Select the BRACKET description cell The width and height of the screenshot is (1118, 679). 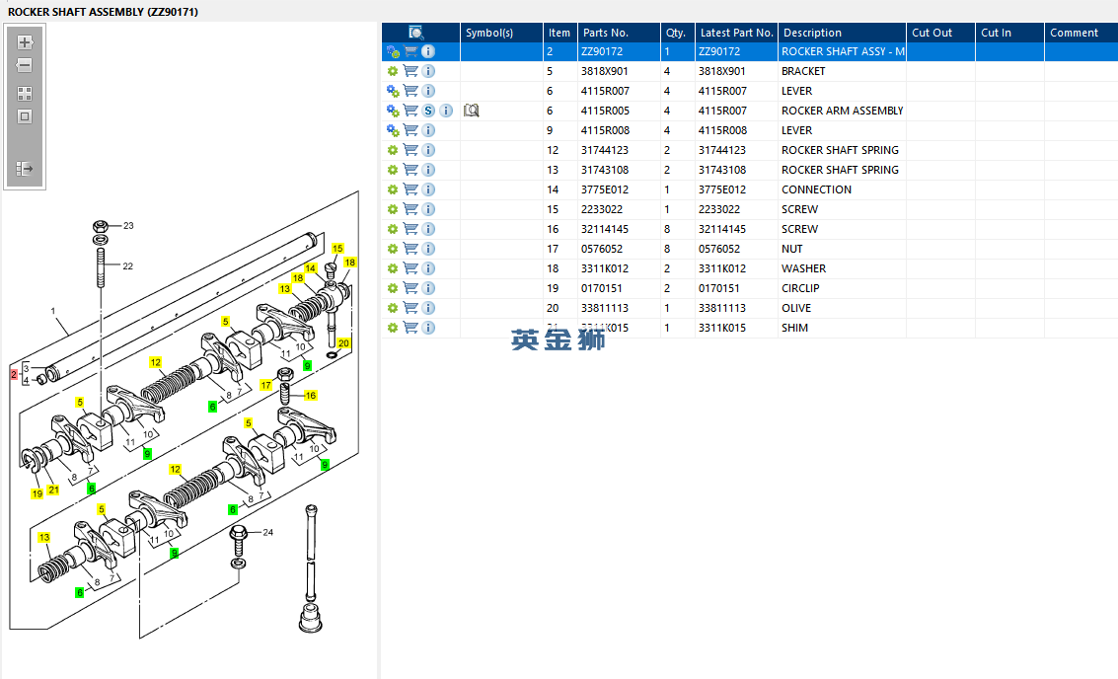tap(842, 71)
